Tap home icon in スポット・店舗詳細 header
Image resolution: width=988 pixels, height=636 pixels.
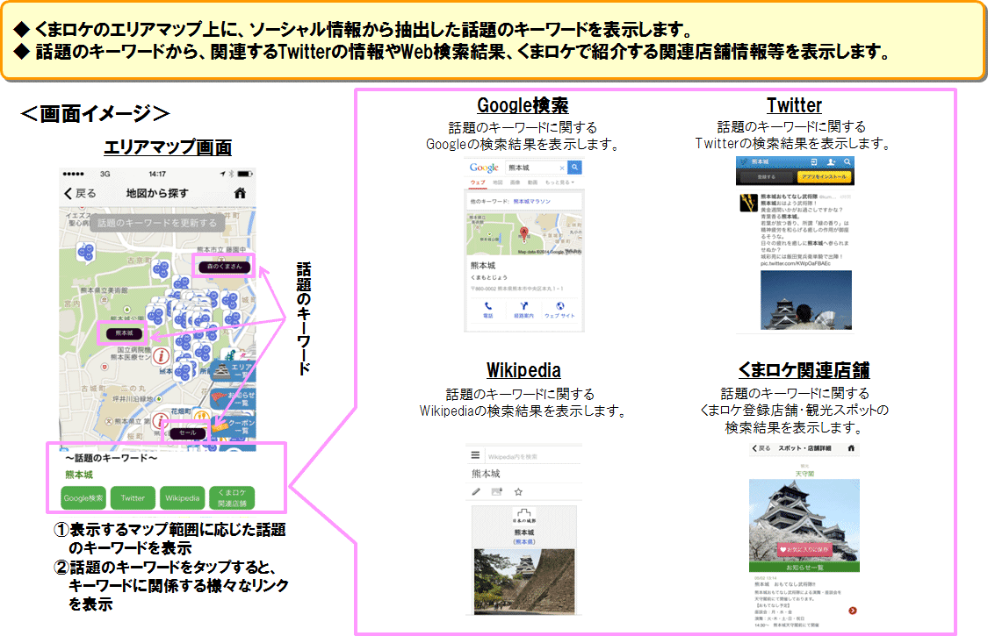[851, 448]
